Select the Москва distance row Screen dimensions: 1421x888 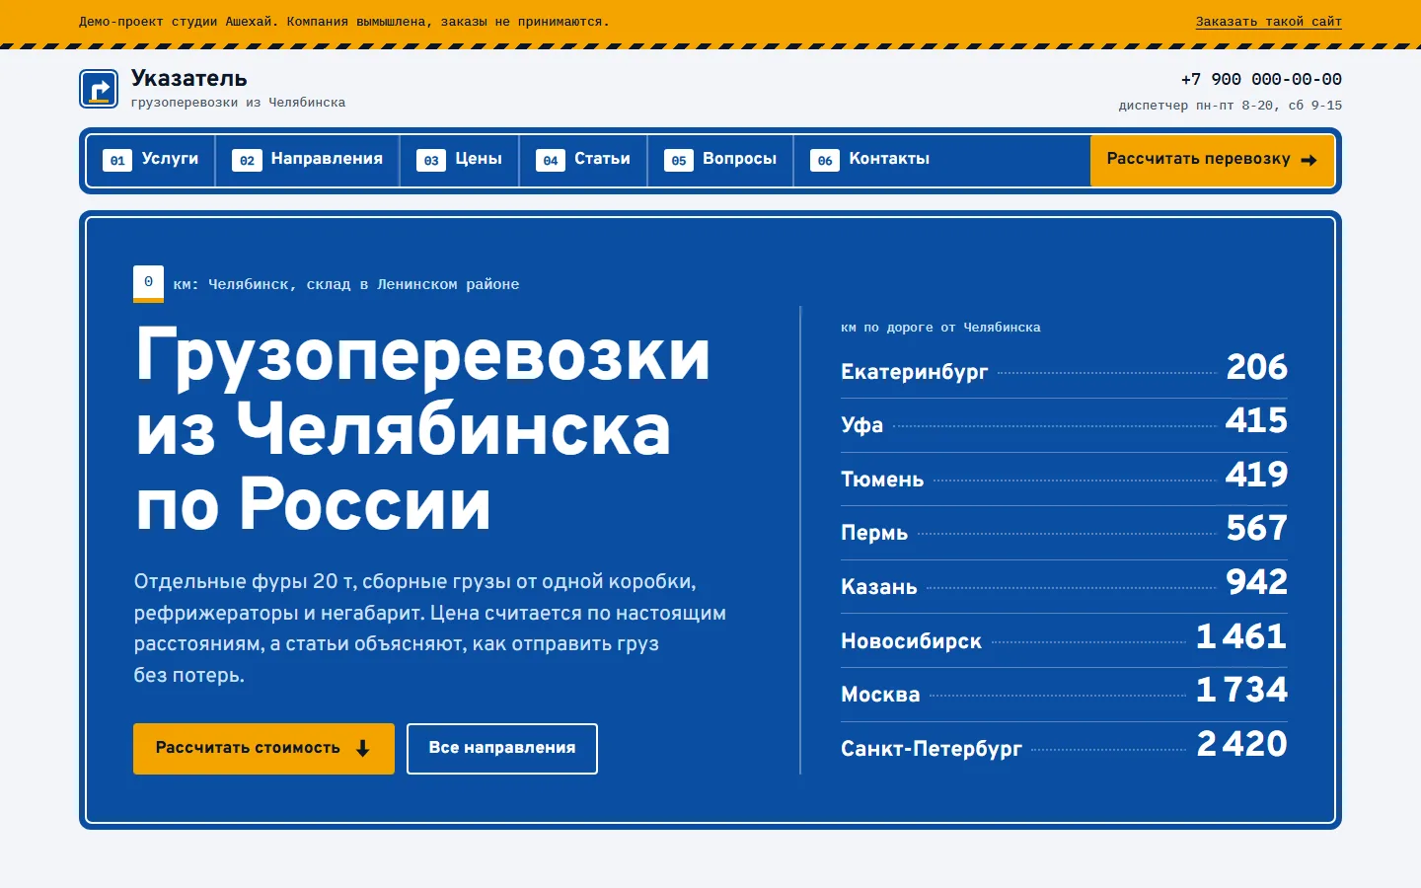pos(1064,694)
